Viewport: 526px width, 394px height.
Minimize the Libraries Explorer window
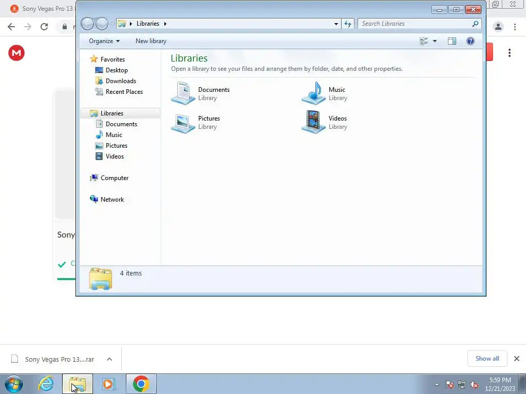[x=439, y=9]
